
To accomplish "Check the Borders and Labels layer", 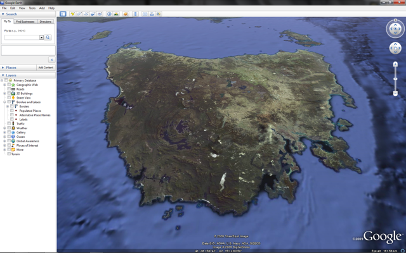I will click(x=9, y=102).
